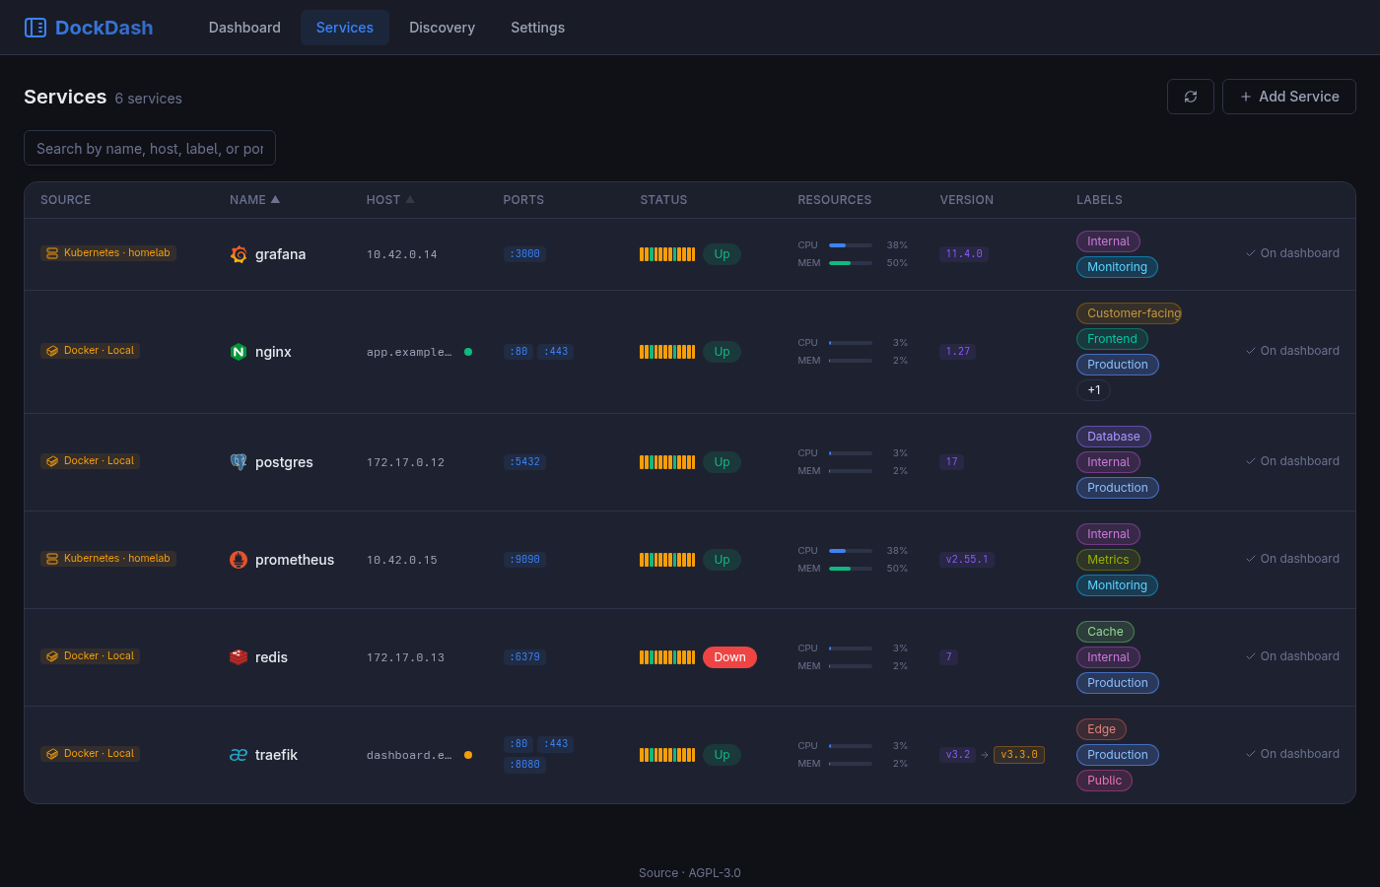Click Monitoring label in grafana row

[x=1117, y=267]
